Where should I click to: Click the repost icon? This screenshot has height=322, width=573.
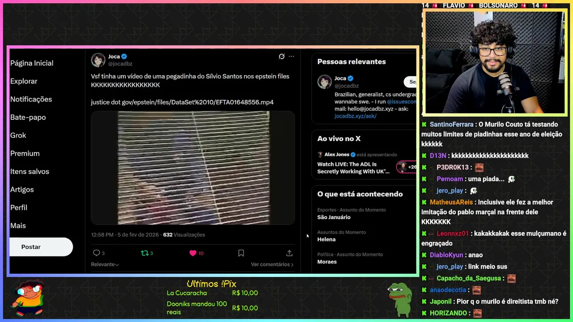(144, 253)
